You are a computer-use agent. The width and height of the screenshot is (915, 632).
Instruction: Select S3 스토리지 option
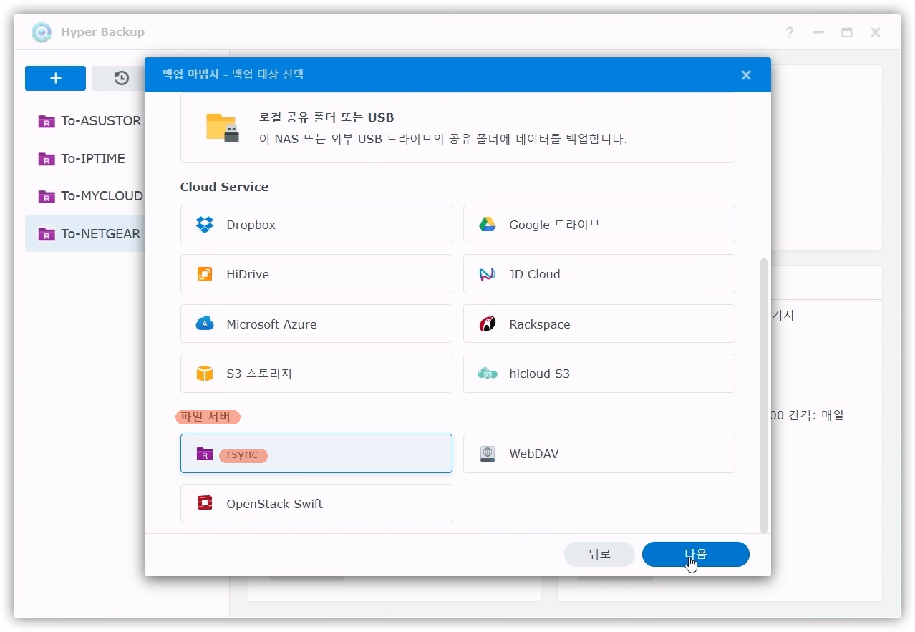(316, 374)
